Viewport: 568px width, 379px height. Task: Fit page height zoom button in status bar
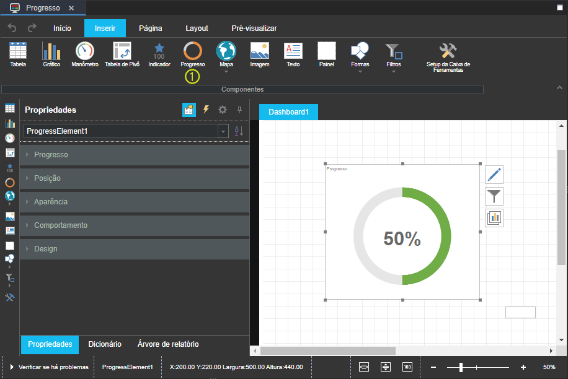[x=386, y=367]
